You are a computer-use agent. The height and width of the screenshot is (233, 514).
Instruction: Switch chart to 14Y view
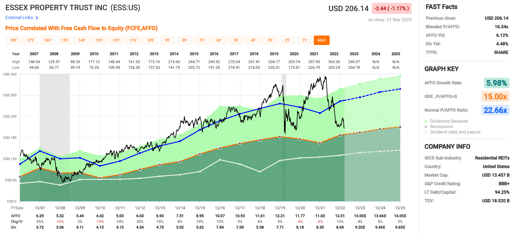82,40
